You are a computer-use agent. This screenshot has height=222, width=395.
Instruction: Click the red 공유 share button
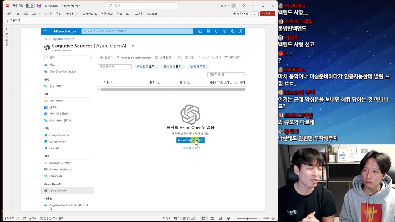266,14
